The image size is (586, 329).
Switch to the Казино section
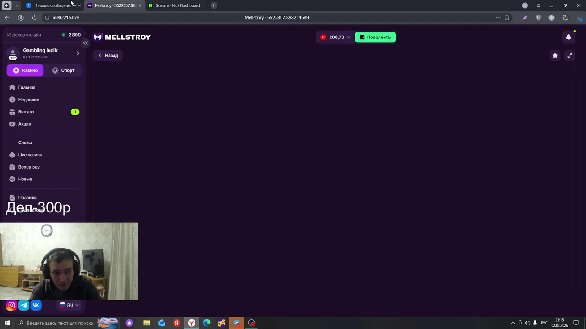(25, 70)
